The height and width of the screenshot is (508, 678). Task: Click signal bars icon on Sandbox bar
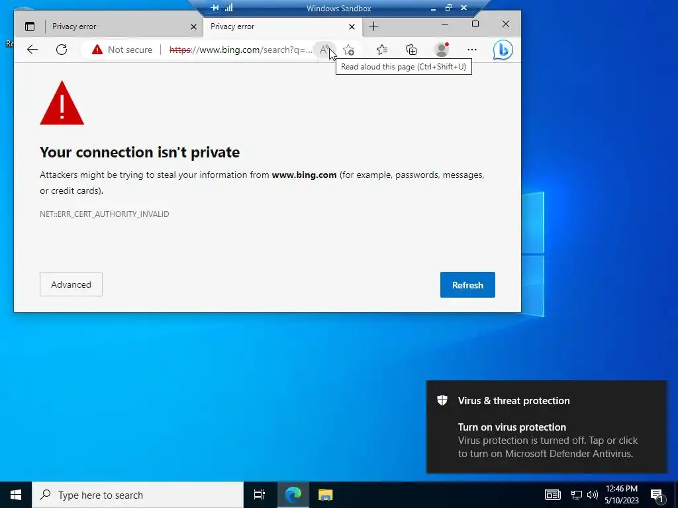(x=228, y=7)
